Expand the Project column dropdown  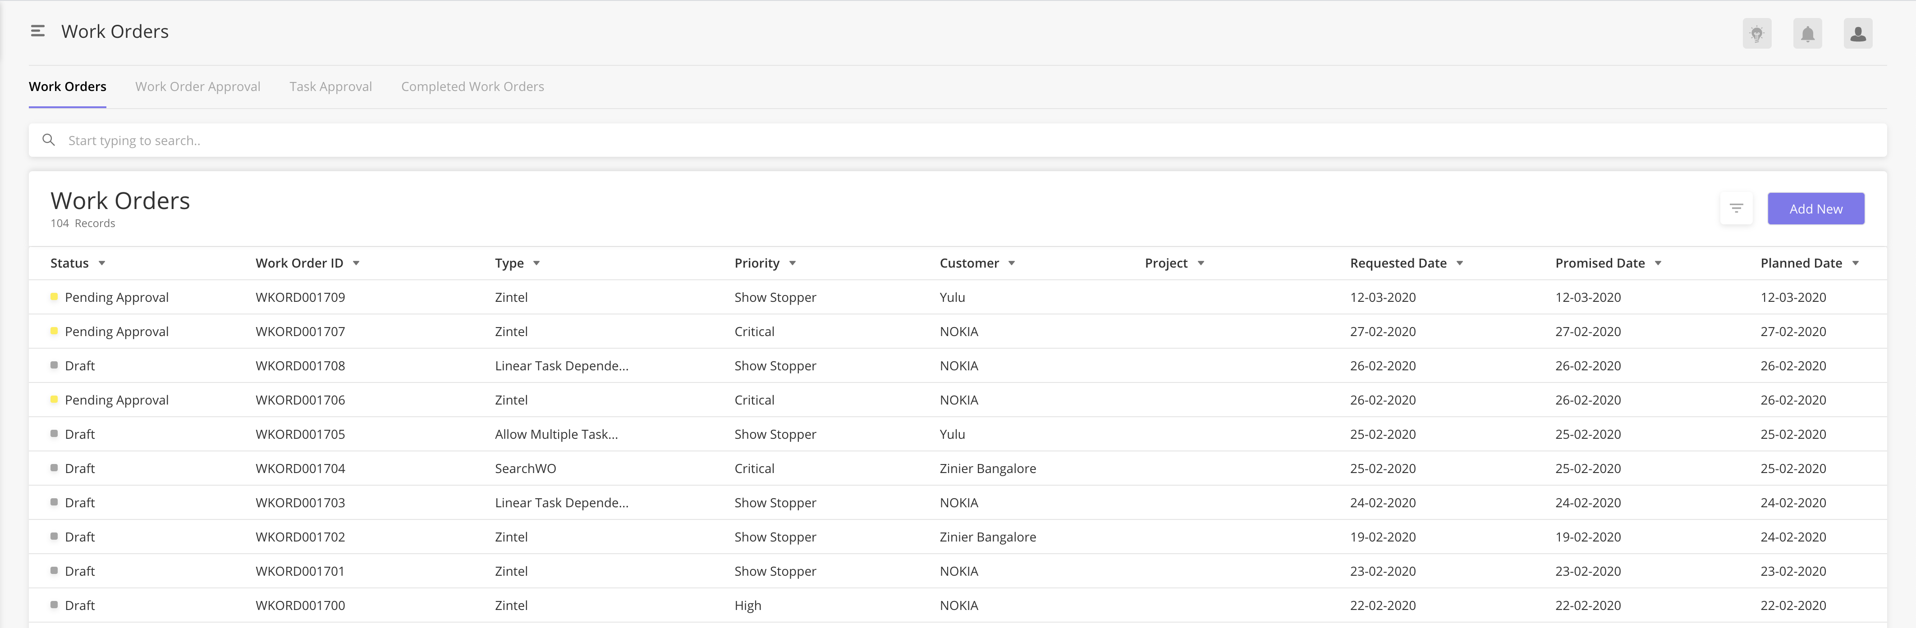pyautogui.click(x=1201, y=264)
